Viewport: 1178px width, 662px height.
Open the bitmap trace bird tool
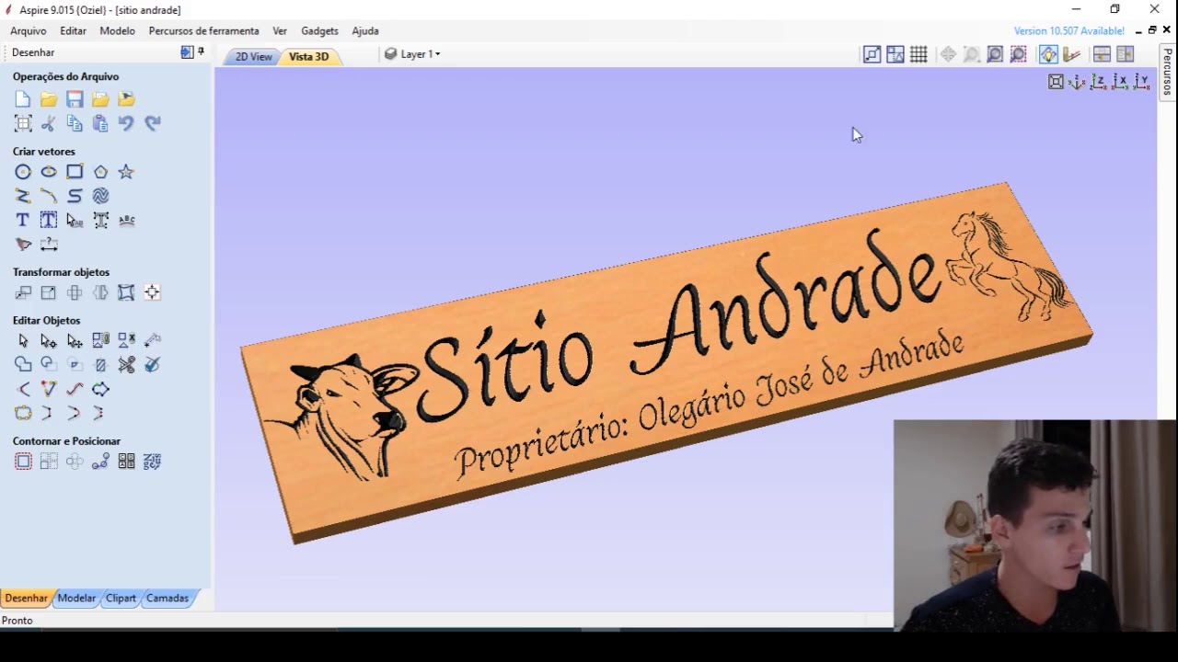[x=23, y=245]
